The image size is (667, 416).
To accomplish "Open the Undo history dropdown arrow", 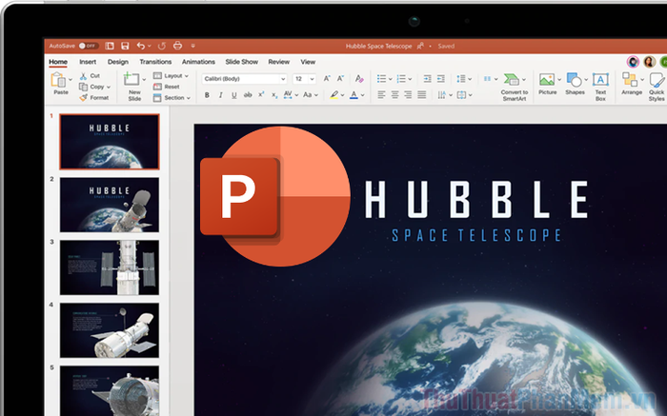I will 150,47.
